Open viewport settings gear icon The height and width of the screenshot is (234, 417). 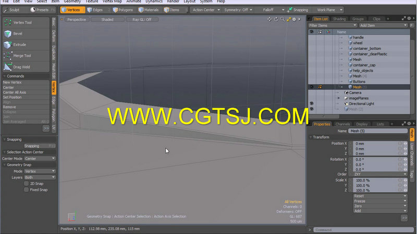[x=294, y=19]
